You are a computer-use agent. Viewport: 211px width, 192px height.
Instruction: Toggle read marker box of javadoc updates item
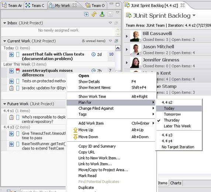pos(18,88)
